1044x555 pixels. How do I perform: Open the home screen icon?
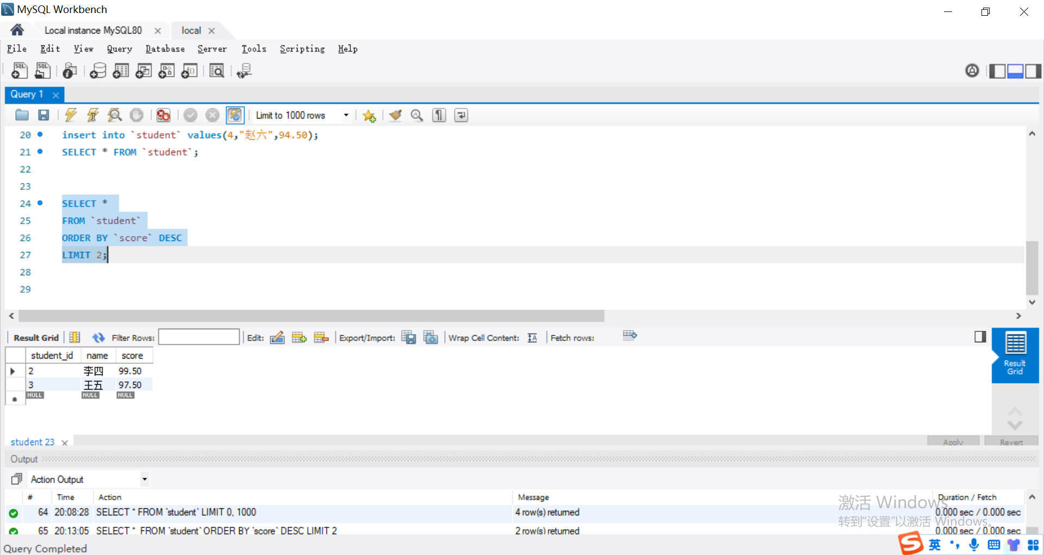(x=17, y=30)
